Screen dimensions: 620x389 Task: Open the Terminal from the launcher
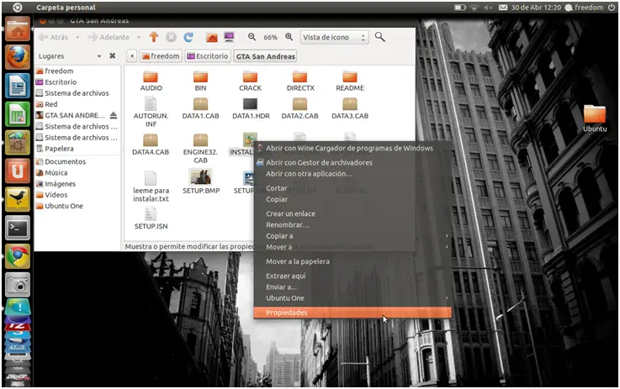point(18,228)
